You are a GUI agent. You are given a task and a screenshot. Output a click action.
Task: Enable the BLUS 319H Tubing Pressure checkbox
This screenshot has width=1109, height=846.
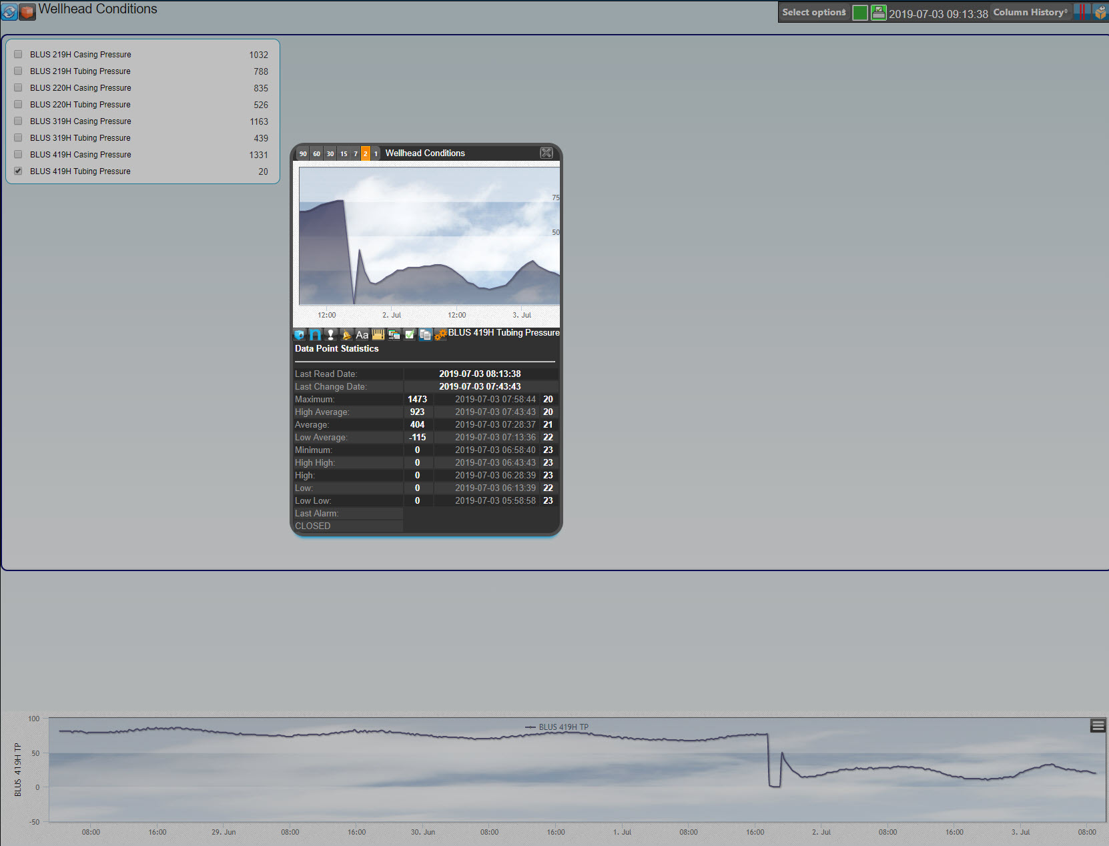tap(18, 138)
